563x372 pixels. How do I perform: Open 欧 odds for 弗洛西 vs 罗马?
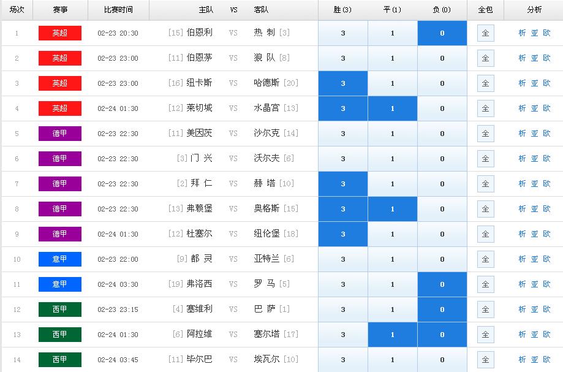coord(547,284)
